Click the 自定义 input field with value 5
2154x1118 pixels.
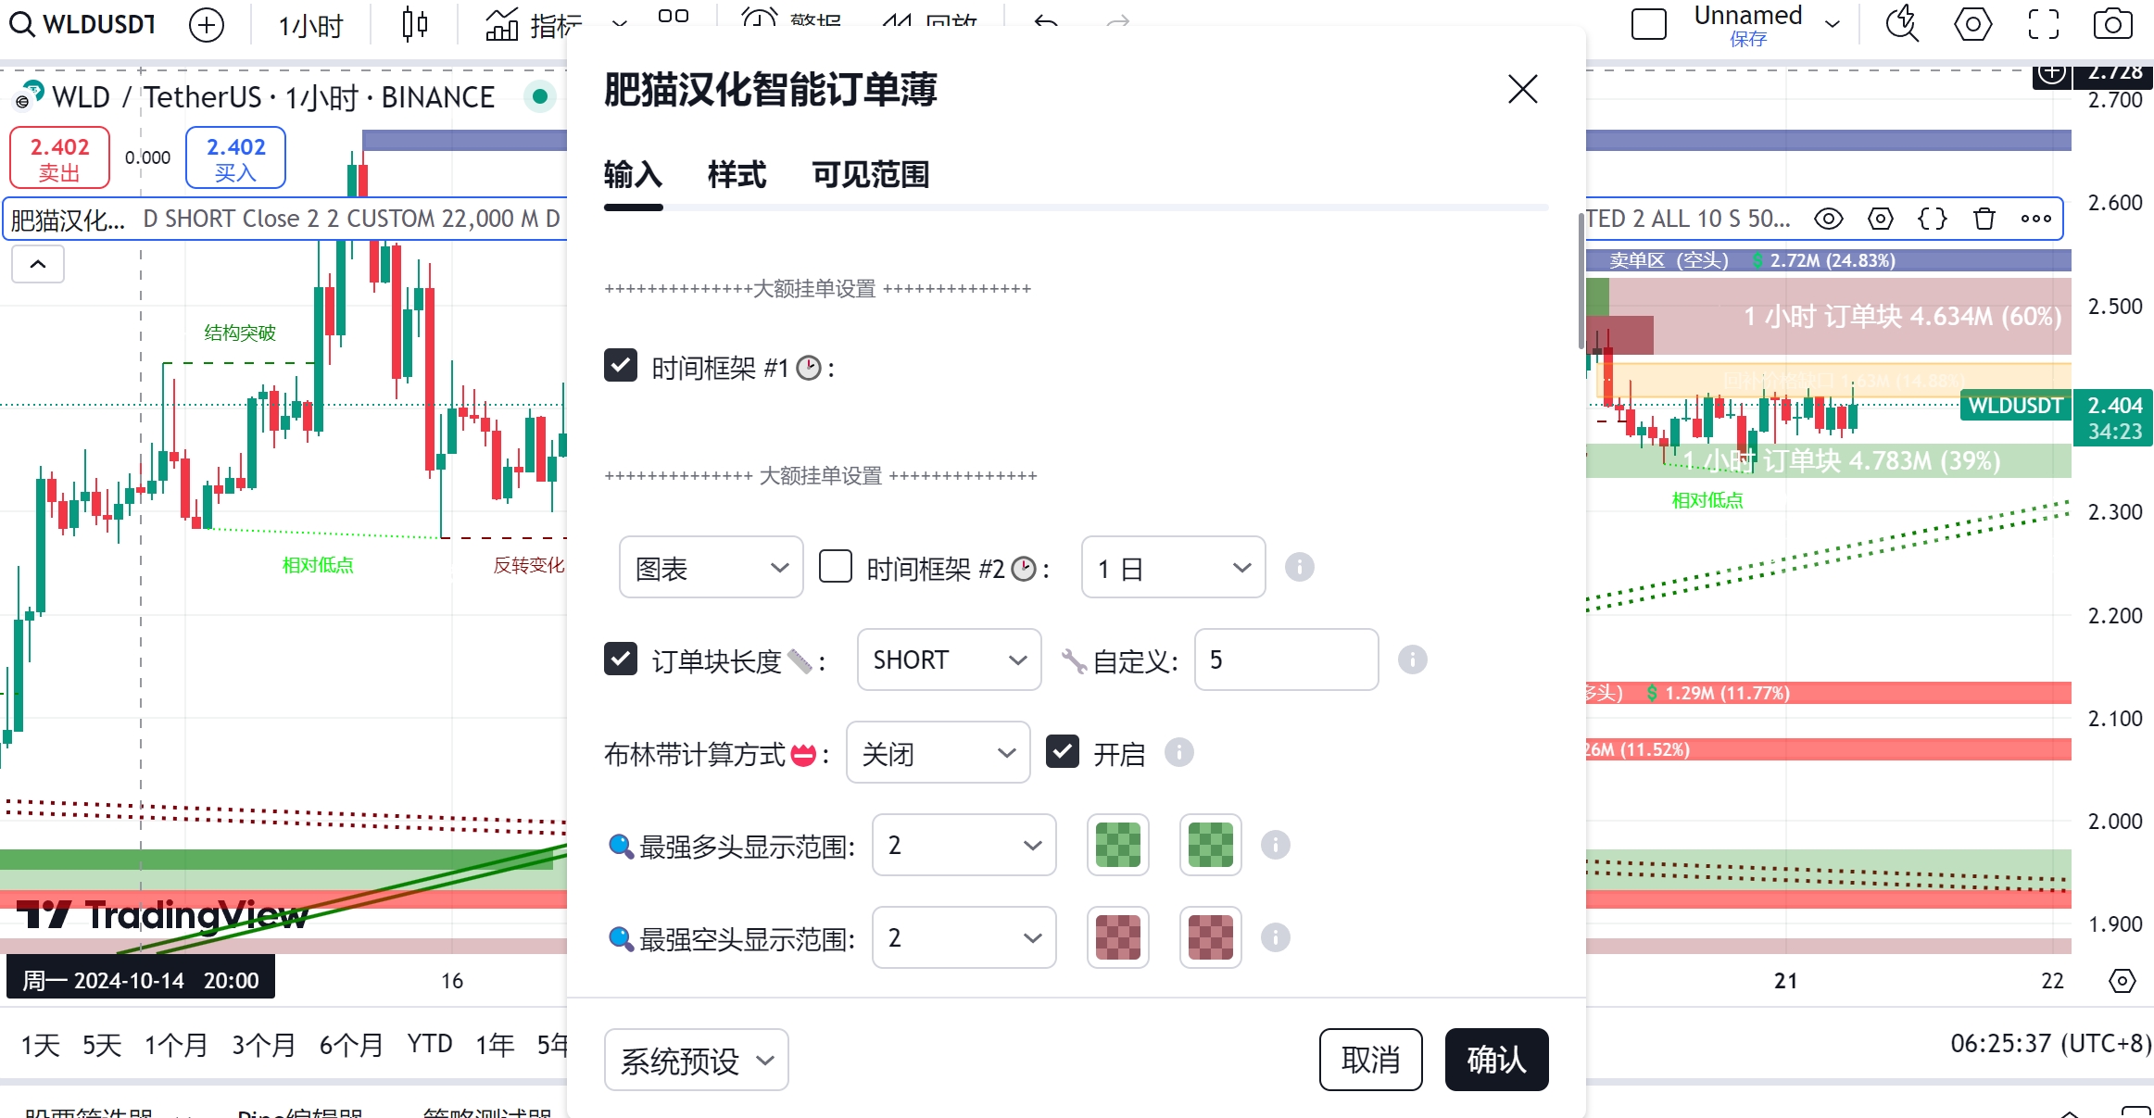tap(1287, 659)
